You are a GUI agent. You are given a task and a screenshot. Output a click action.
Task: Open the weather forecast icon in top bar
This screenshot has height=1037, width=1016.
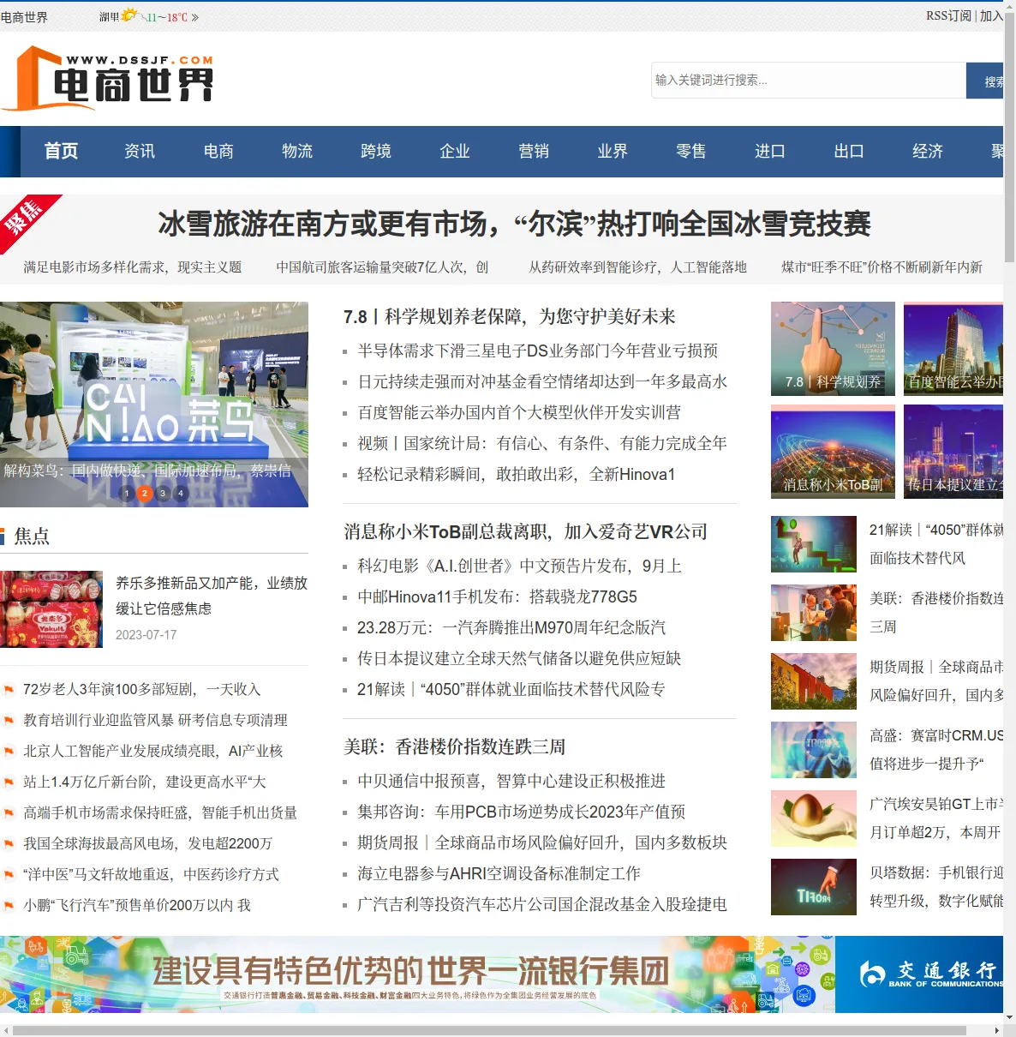coord(129,15)
